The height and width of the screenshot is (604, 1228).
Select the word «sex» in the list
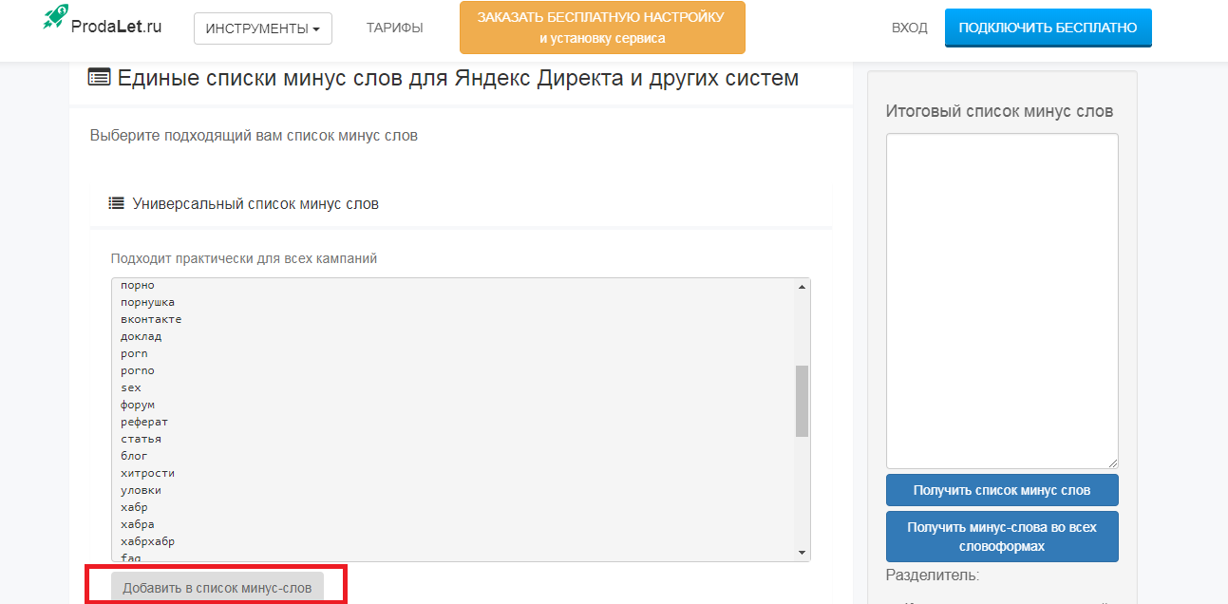131,387
